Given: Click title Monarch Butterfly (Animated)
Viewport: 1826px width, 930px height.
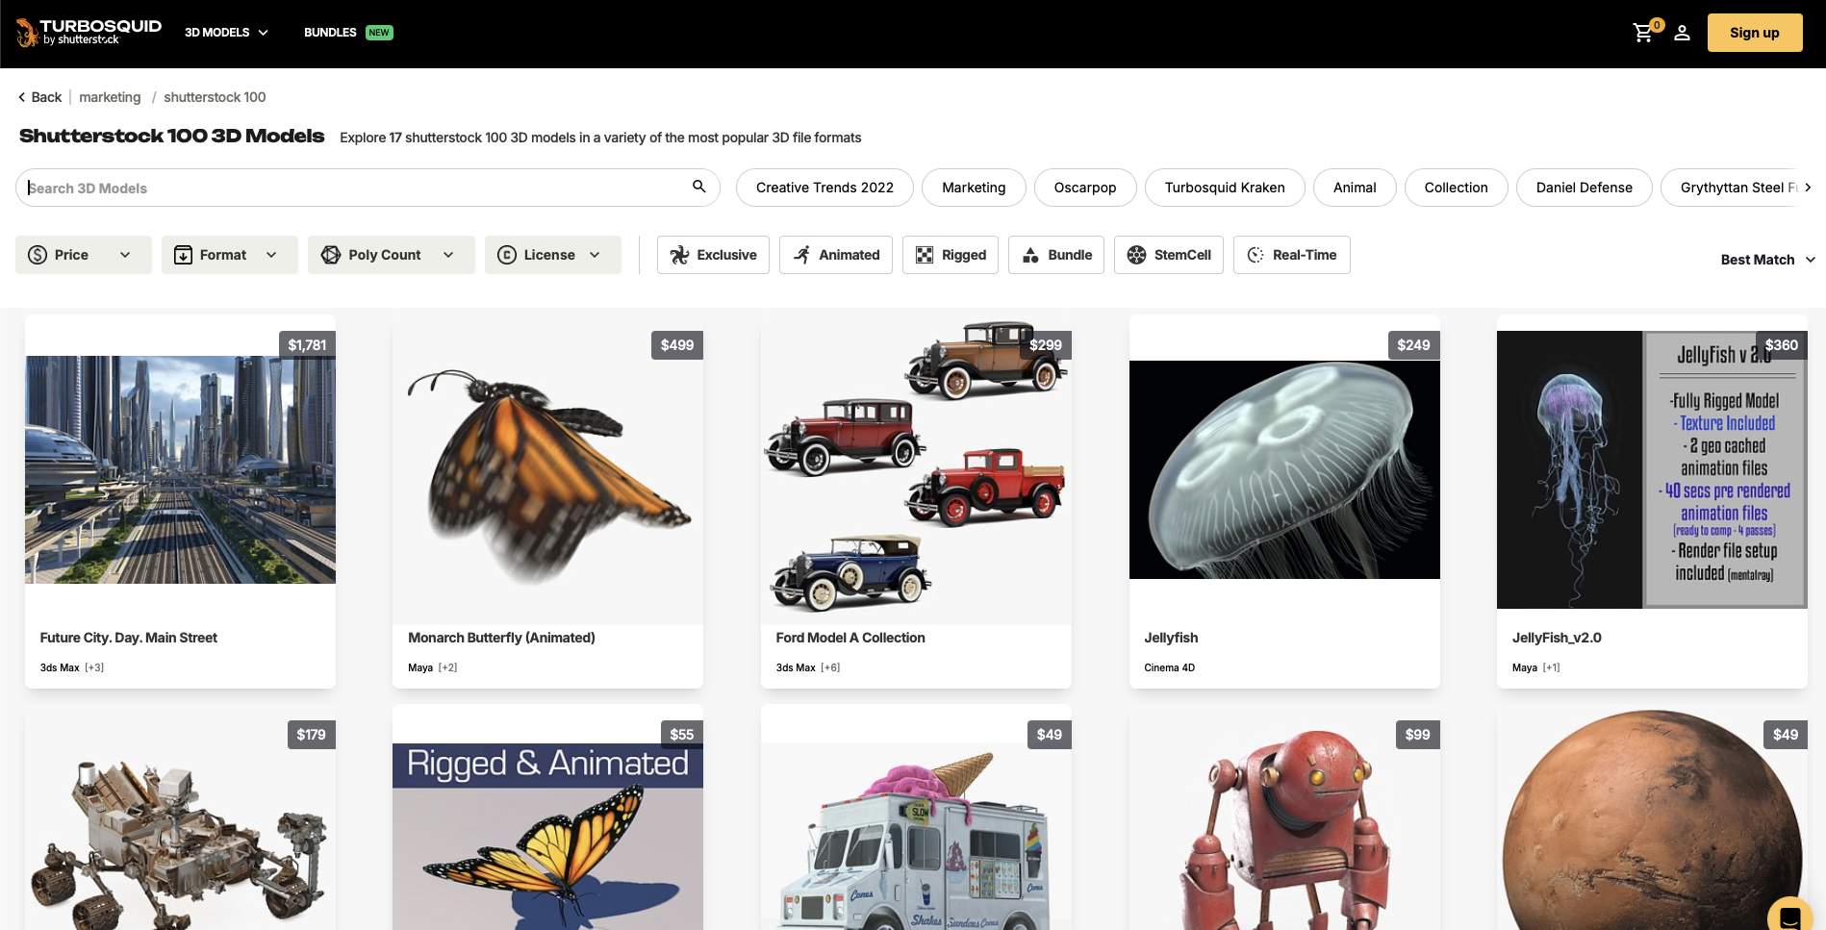Looking at the screenshot, I should pyautogui.click(x=501, y=638).
